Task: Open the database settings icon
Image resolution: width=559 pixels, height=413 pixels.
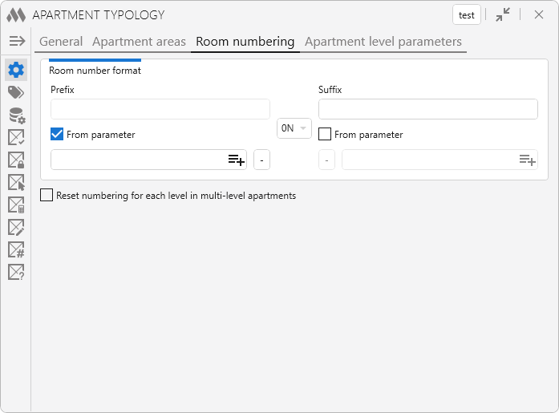Action: coord(16,115)
